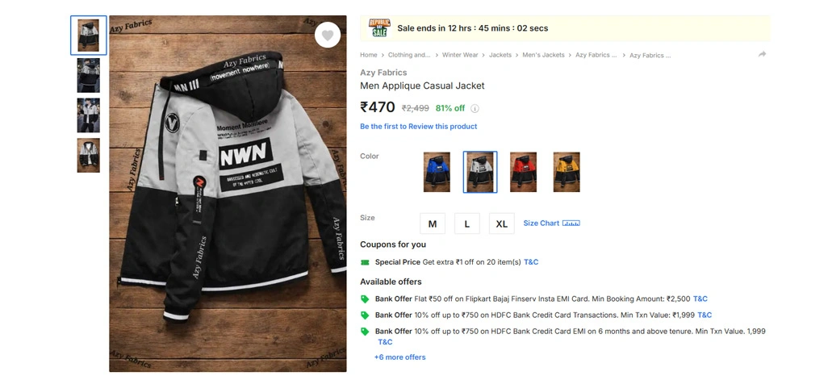Expand +6 more offers
The height and width of the screenshot is (376, 828).
tap(399, 357)
